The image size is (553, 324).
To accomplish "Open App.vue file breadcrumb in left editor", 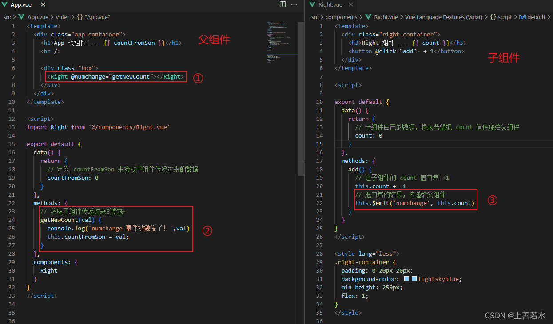I will coord(37,17).
